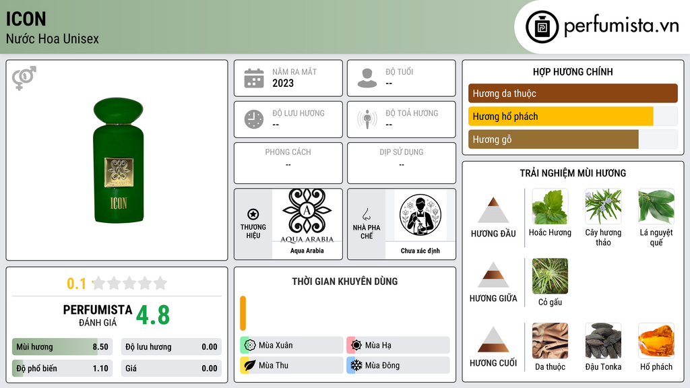
Task: Open the Hoắc Hương note image
Action: coord(550,207)
